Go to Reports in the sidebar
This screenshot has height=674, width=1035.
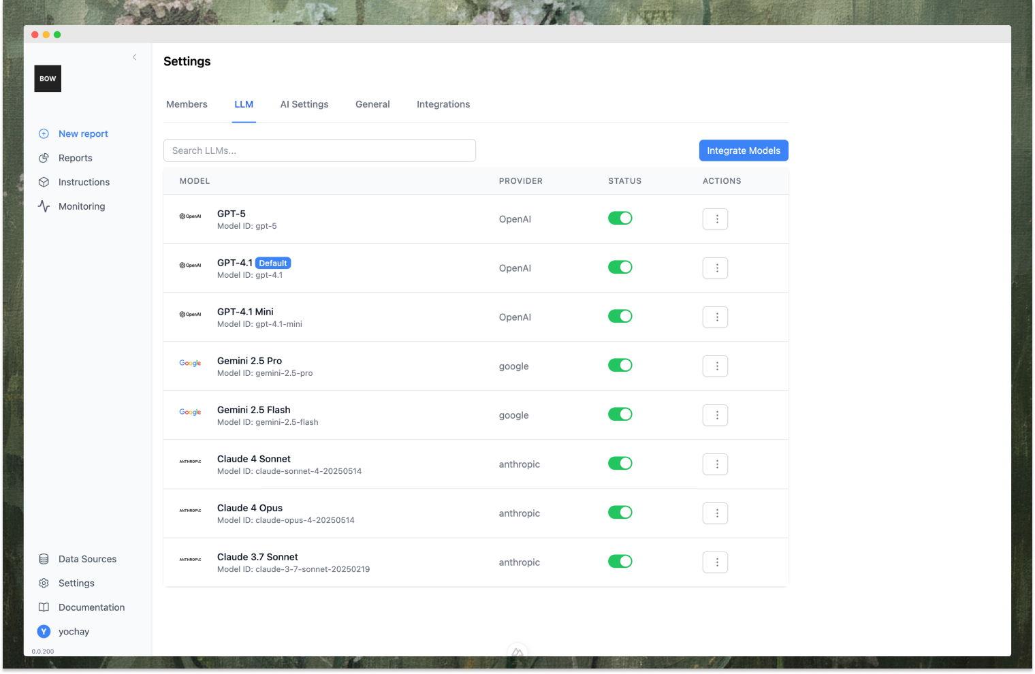pos(76,158)
